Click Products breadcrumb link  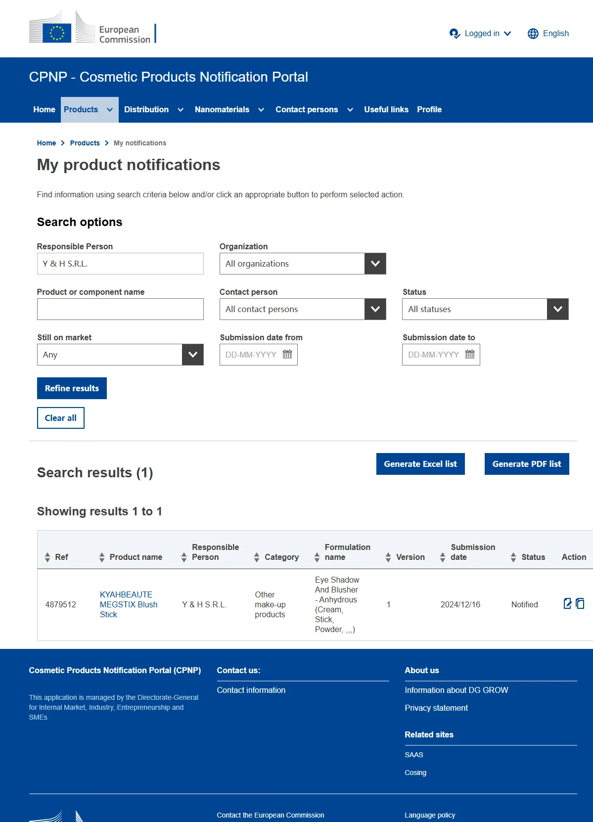pos(85,143)
